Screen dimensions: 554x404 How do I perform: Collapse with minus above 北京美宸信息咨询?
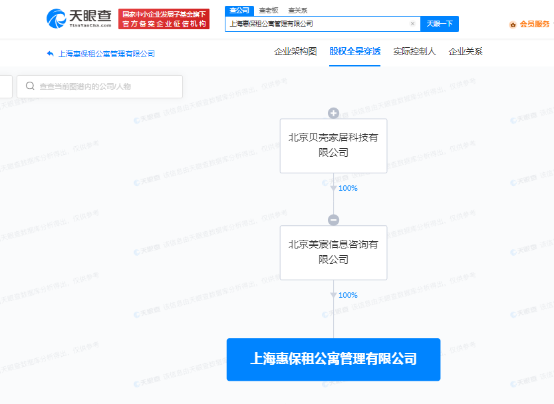point(334,220)
